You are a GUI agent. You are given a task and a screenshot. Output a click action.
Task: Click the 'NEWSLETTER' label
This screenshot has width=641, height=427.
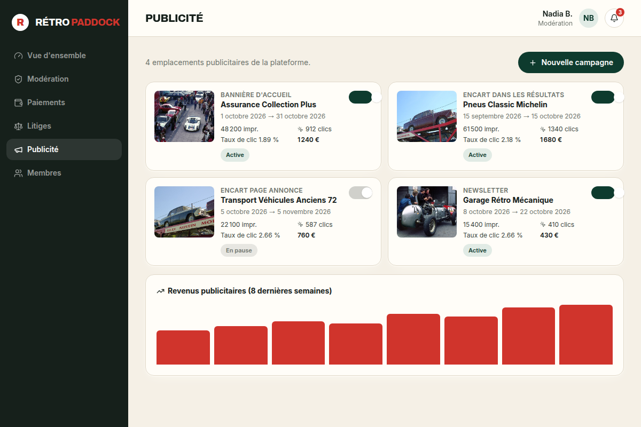(x=486, y=191)
